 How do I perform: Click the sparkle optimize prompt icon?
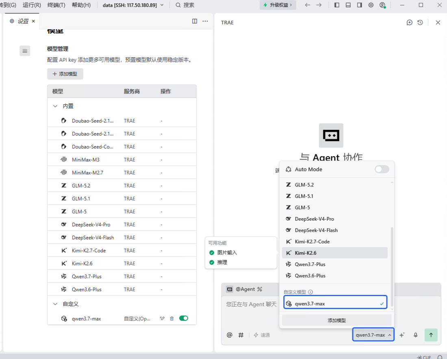[x=402, y=335]
